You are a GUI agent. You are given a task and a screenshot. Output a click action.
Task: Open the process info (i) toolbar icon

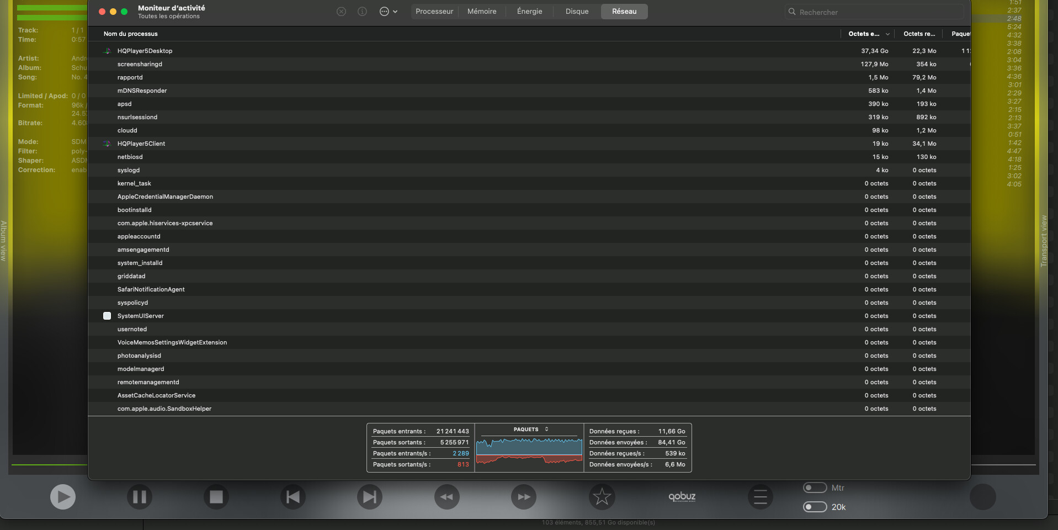point(362,12)
